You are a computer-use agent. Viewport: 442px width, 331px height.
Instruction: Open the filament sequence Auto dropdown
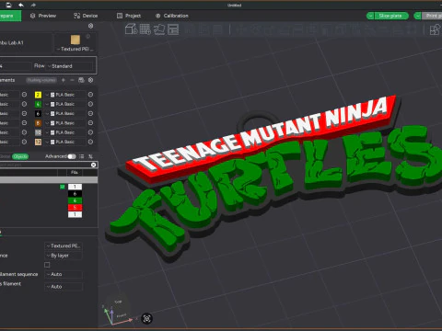64,274
